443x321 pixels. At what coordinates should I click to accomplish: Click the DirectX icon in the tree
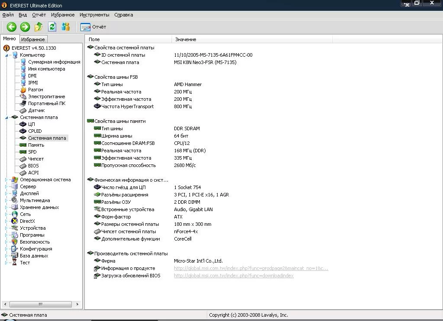15,221
